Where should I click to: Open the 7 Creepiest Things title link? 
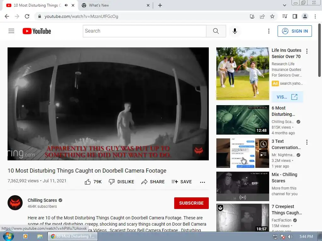point(287,209)
